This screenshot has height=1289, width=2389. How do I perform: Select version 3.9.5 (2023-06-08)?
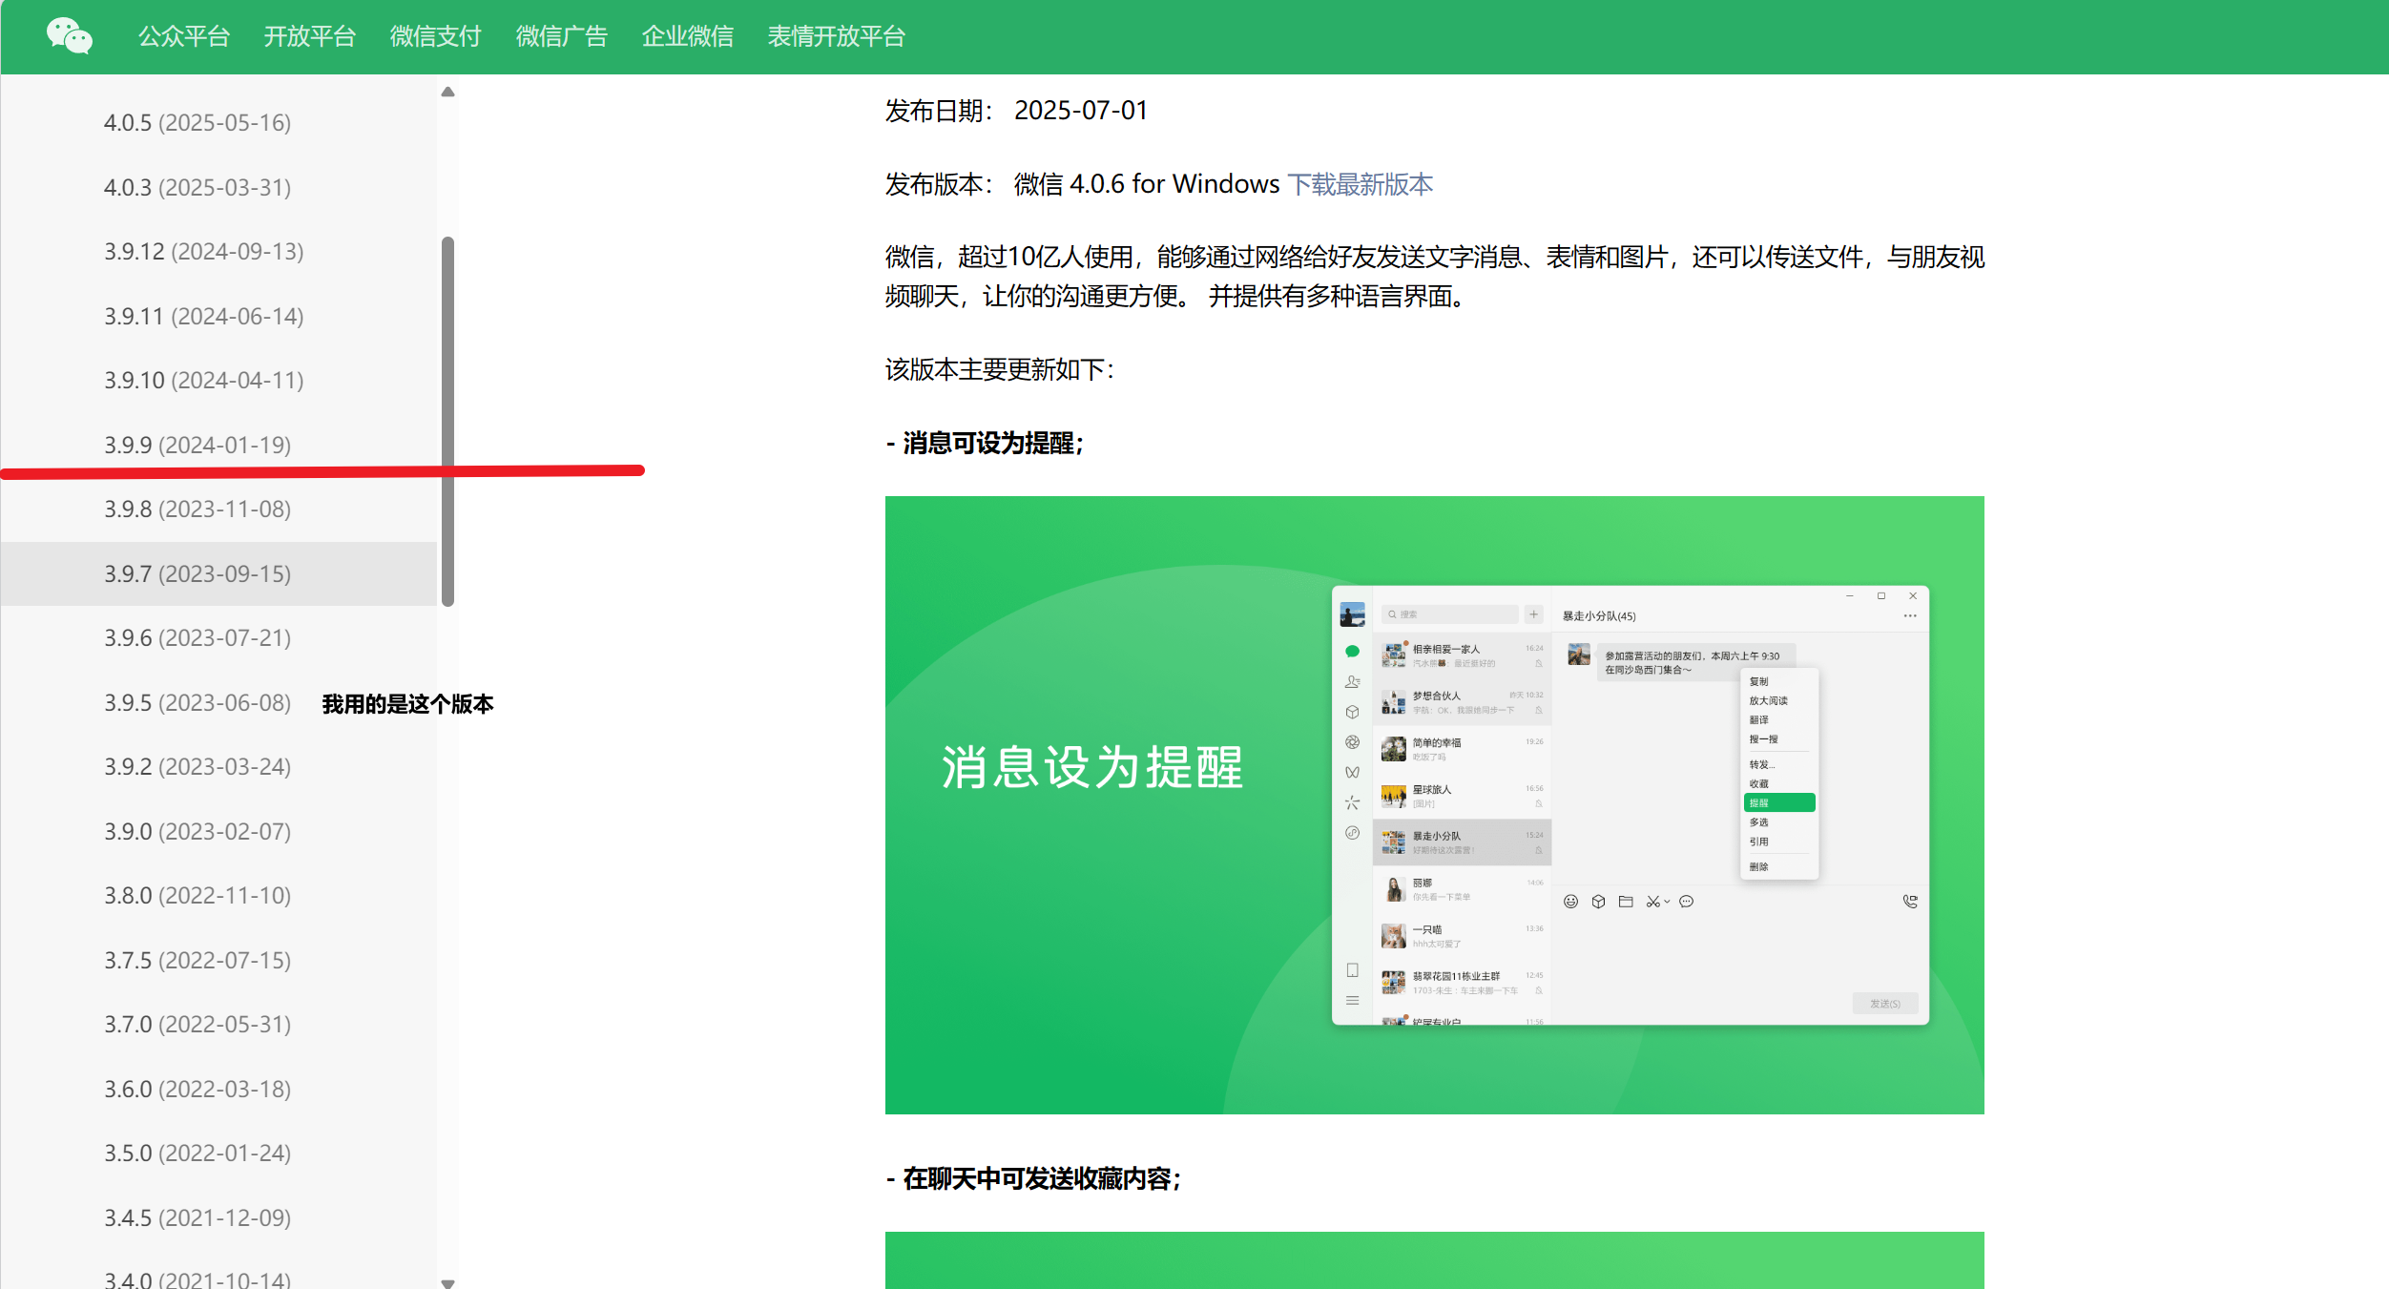[x=197, y=703]
